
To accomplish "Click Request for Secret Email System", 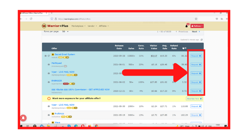I will pyautogui.click(x=196, y=56).
